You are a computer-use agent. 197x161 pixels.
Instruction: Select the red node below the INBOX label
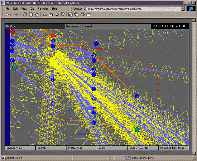12,31
